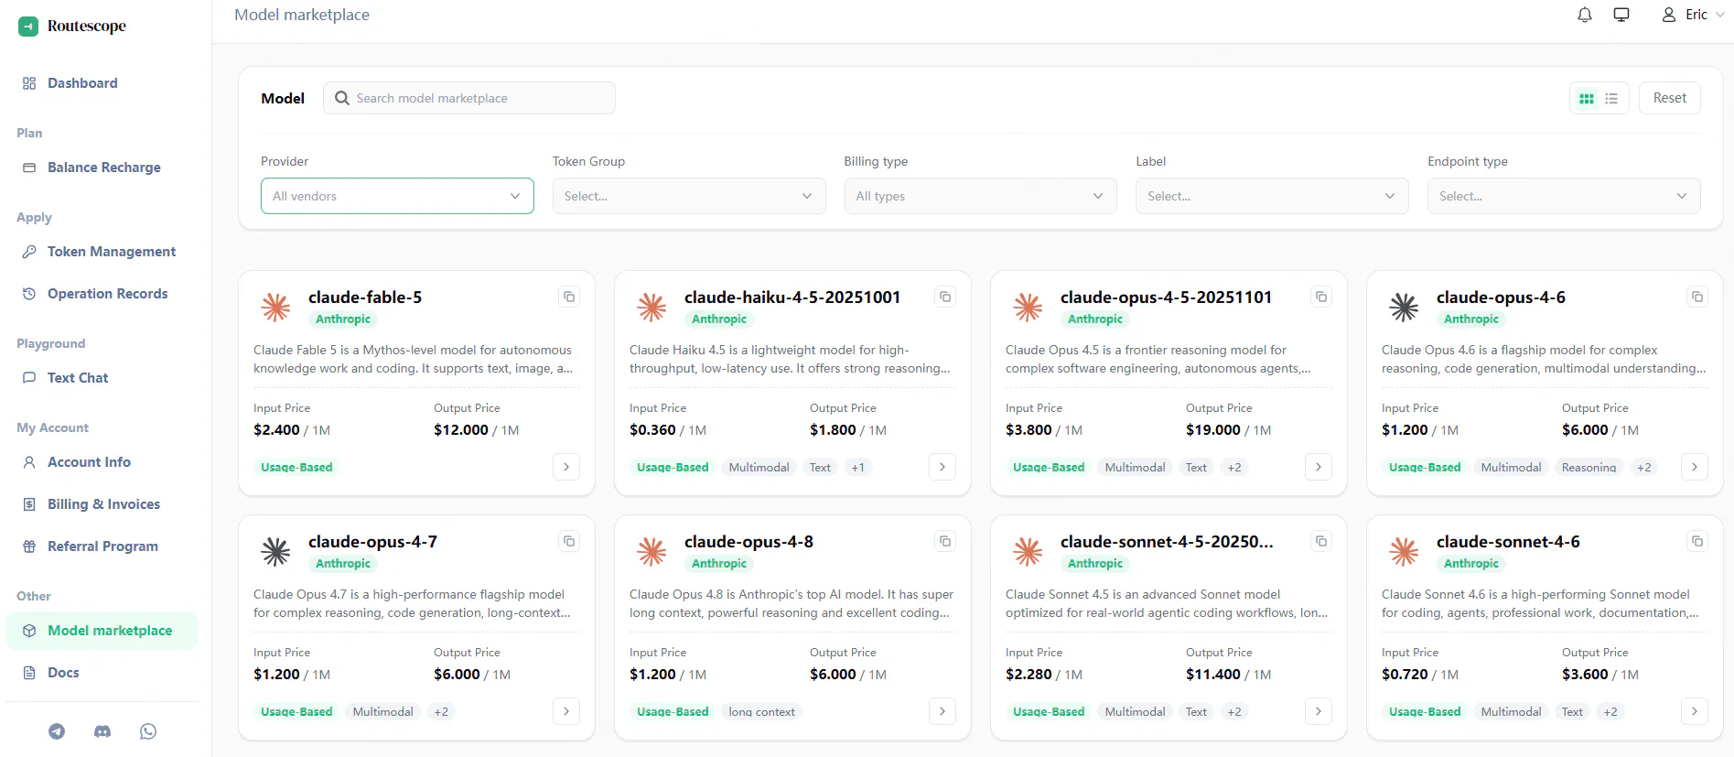Screen dimensions: 1734x757
Task: Focus the Search model marketplace field
Action: pyautogui.click(x=469, y=98)
